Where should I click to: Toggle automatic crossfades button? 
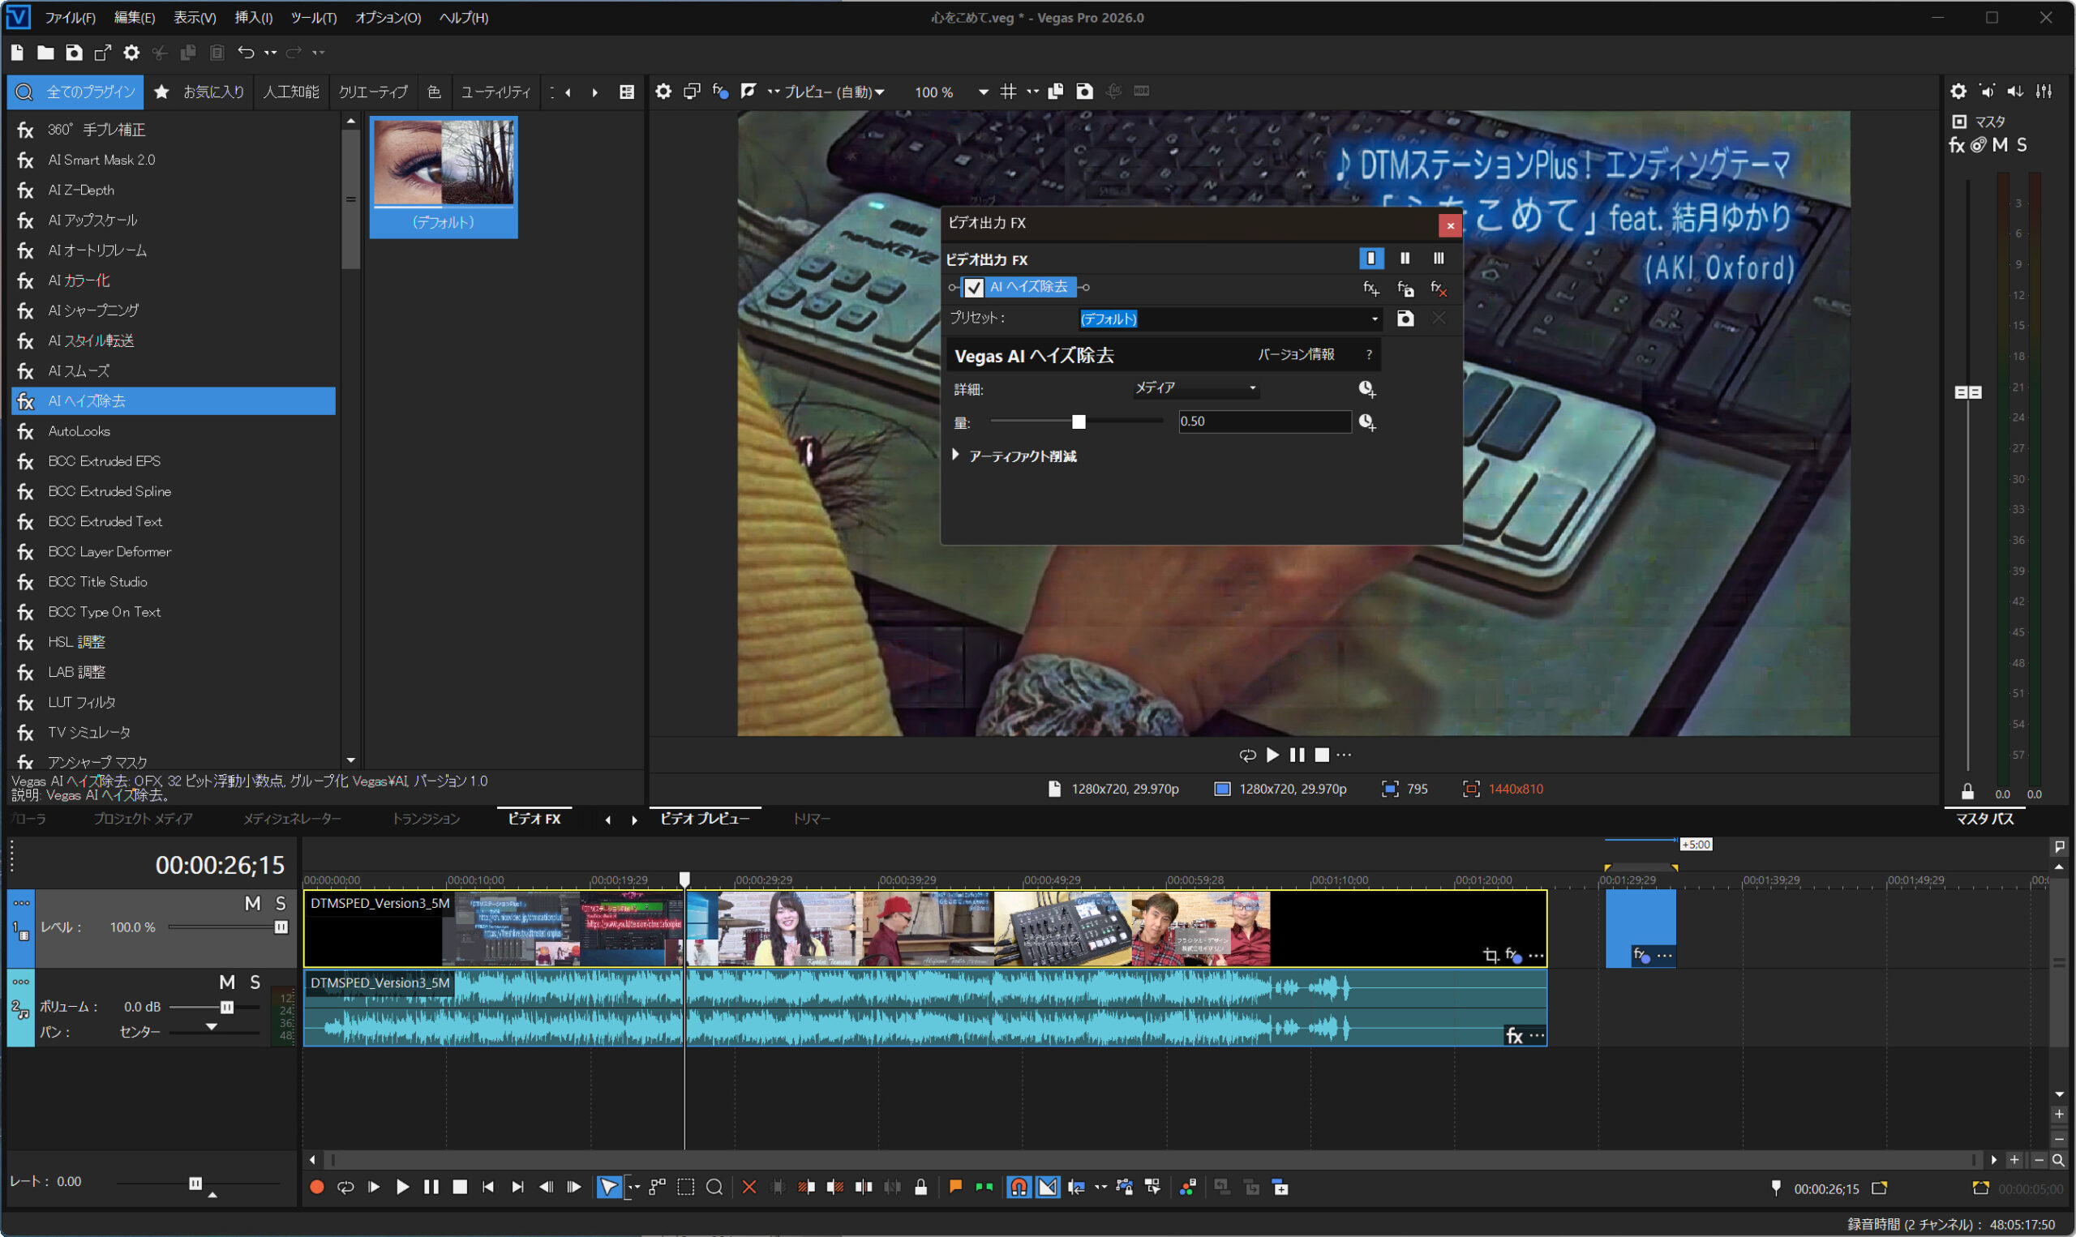[x=1047, y=1187]
